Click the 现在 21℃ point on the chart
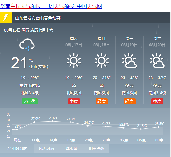171x157 pixels. point(17,129)
